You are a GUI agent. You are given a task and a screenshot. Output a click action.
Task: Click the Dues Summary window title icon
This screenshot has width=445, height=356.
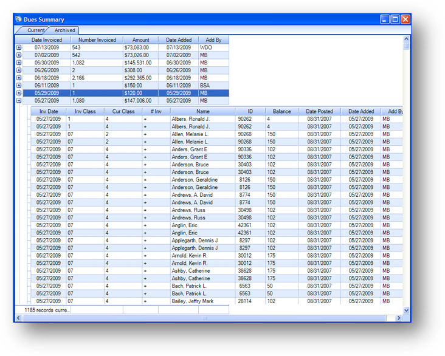pyautogui.click(x=18, y=19)
